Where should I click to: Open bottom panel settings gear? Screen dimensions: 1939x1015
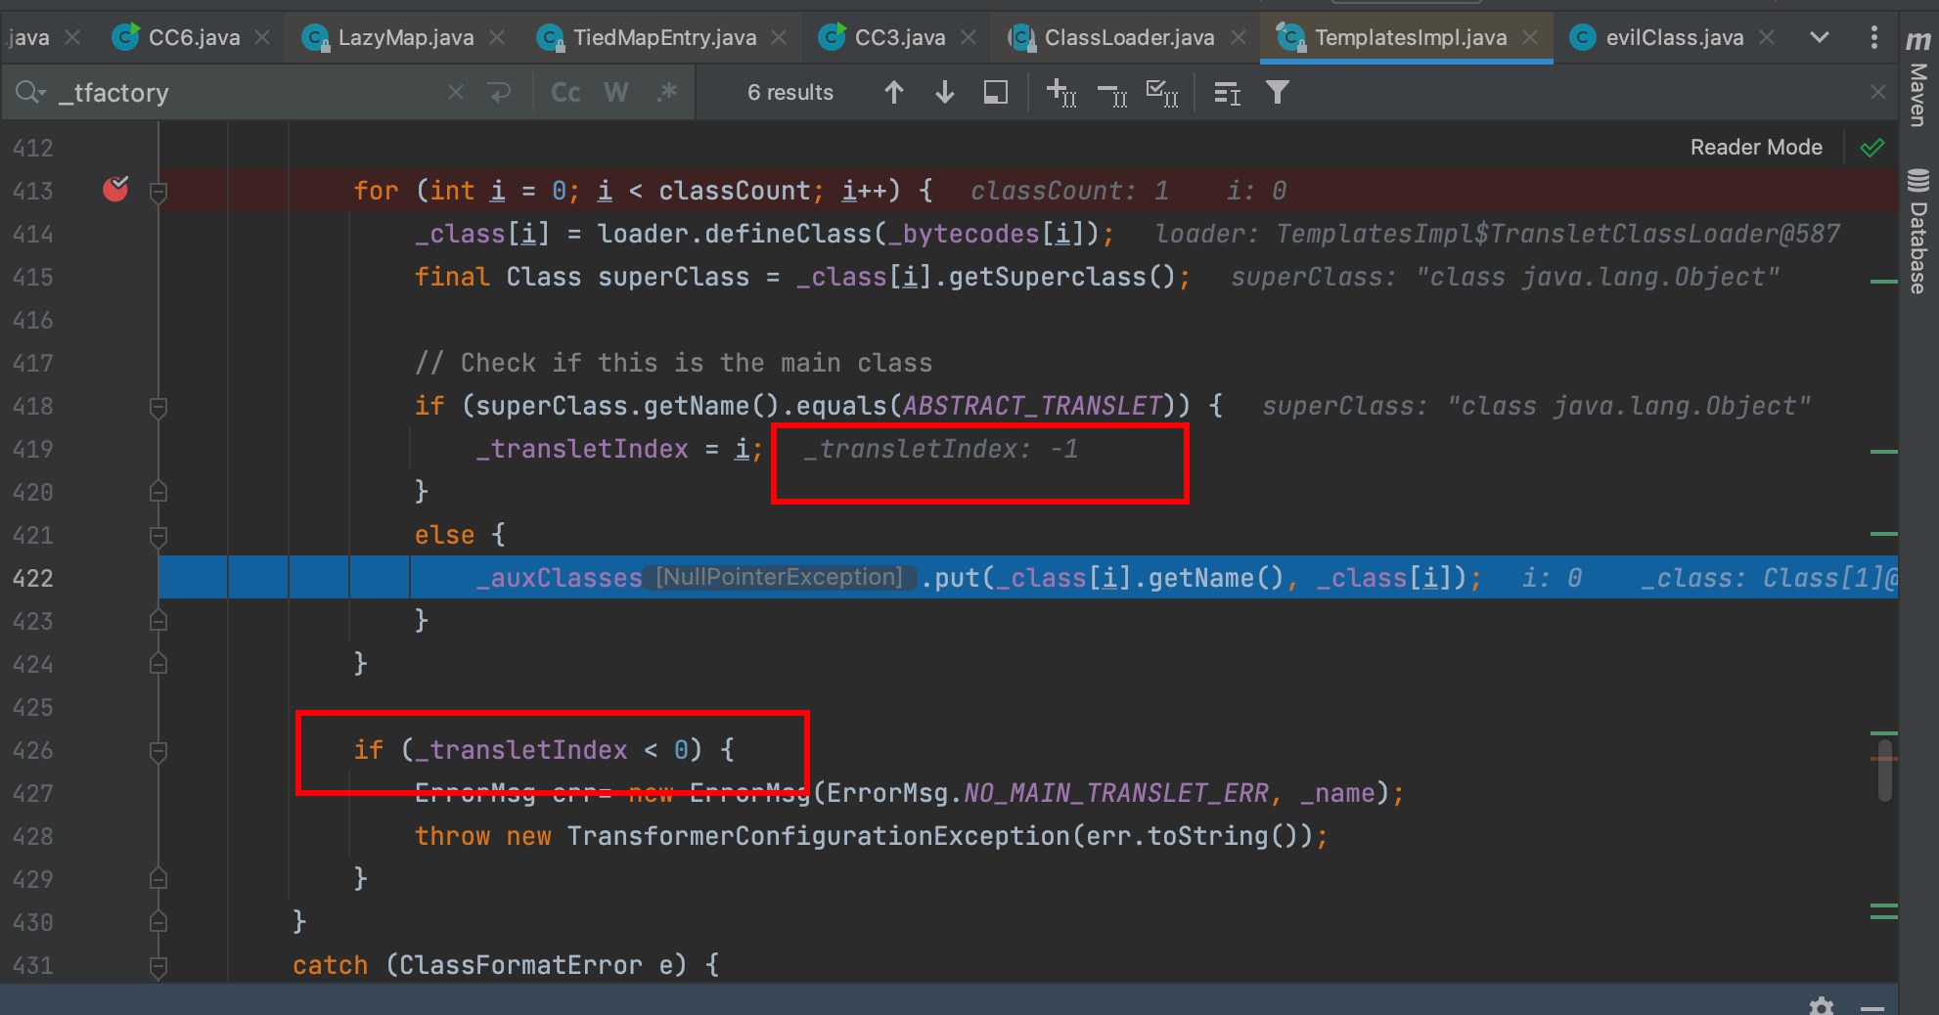(x=1821, y=1005)
